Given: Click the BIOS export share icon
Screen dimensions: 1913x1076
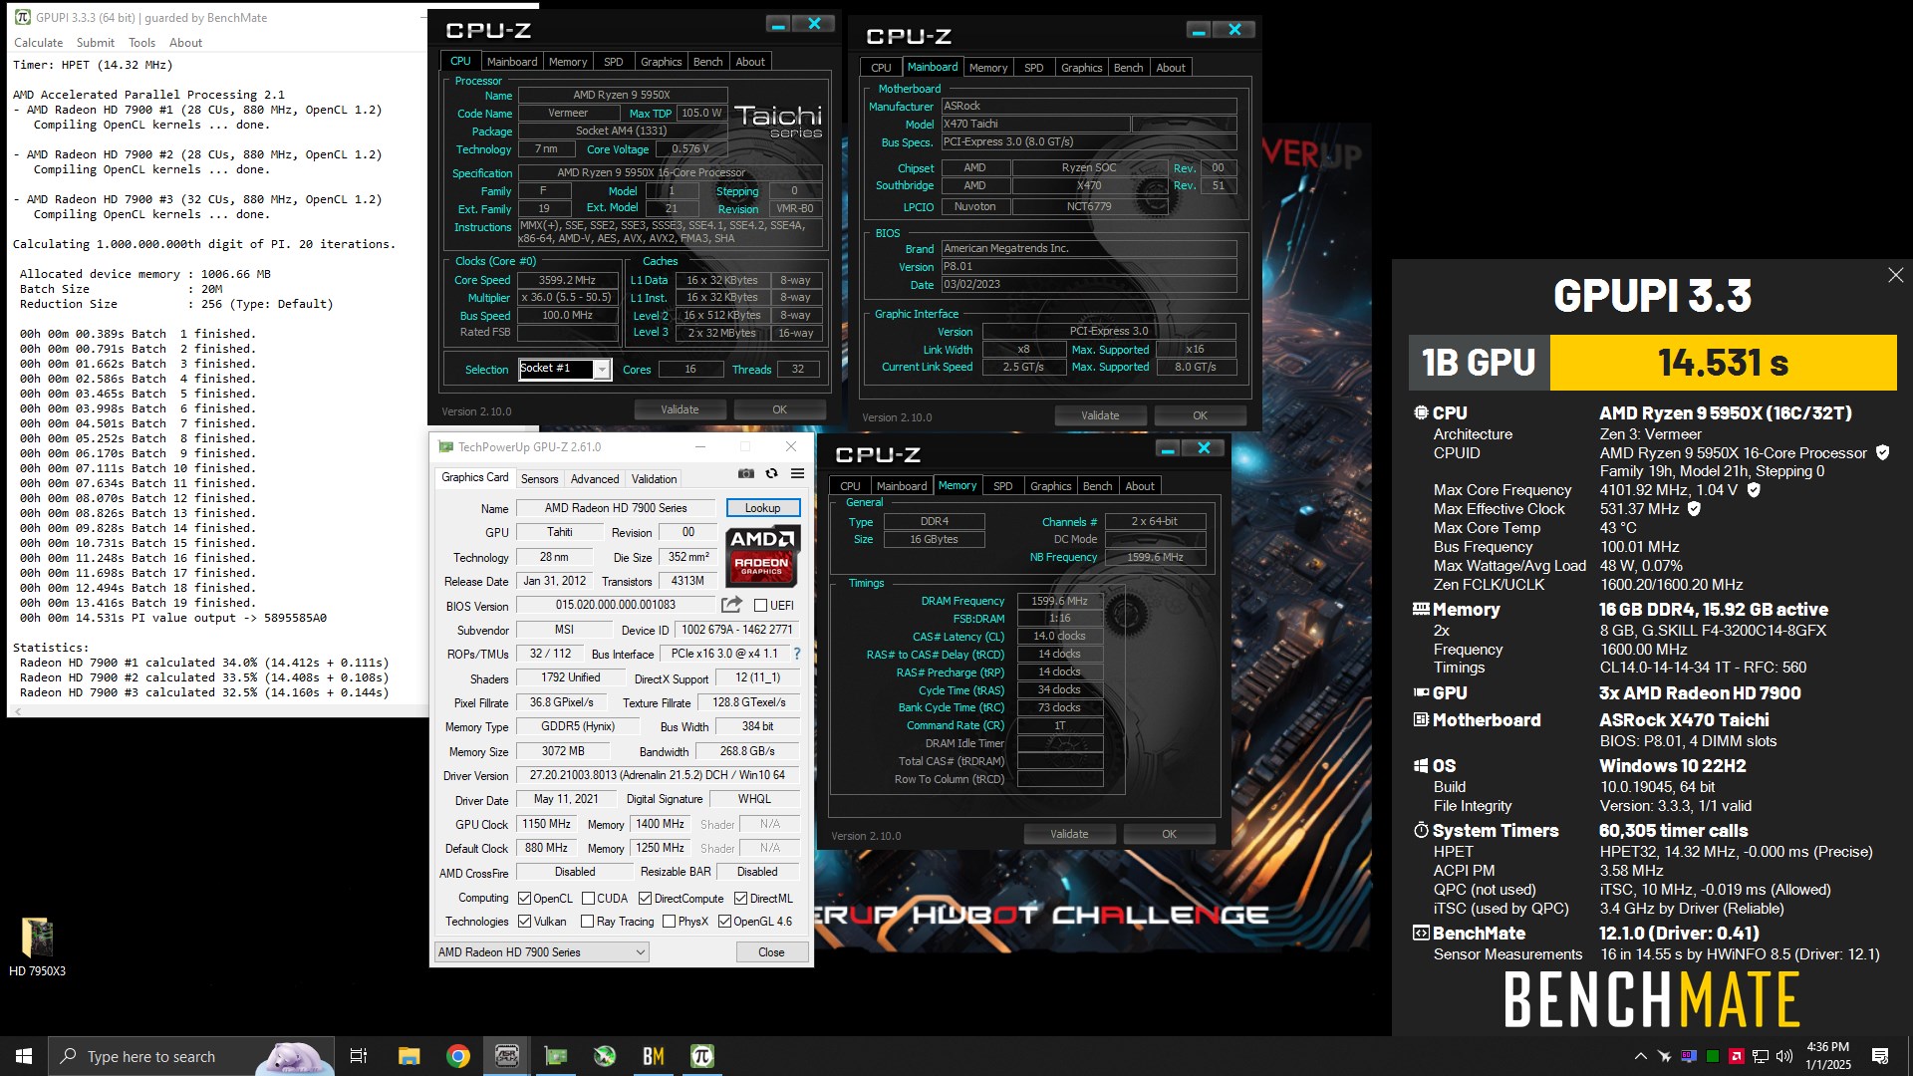Looking at the screenshot, I should point(731,605).
